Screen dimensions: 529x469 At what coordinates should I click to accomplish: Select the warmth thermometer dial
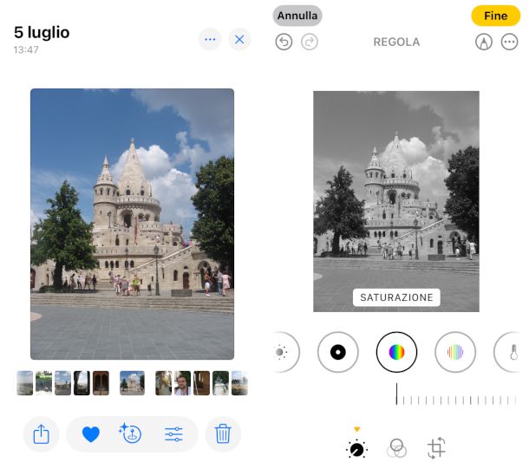tap(507, 352)
